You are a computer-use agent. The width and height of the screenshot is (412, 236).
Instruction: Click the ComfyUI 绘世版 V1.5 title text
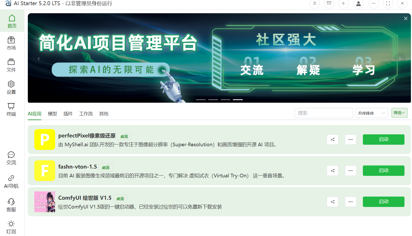pyautogui.click(x=85, y=198)
